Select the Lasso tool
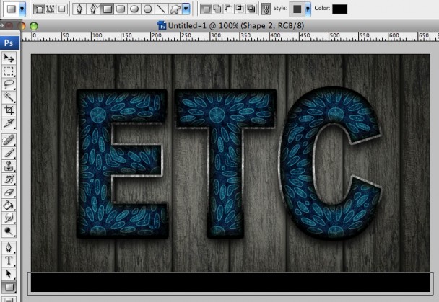Screen dimensions: 439x302 coord(9,84)
